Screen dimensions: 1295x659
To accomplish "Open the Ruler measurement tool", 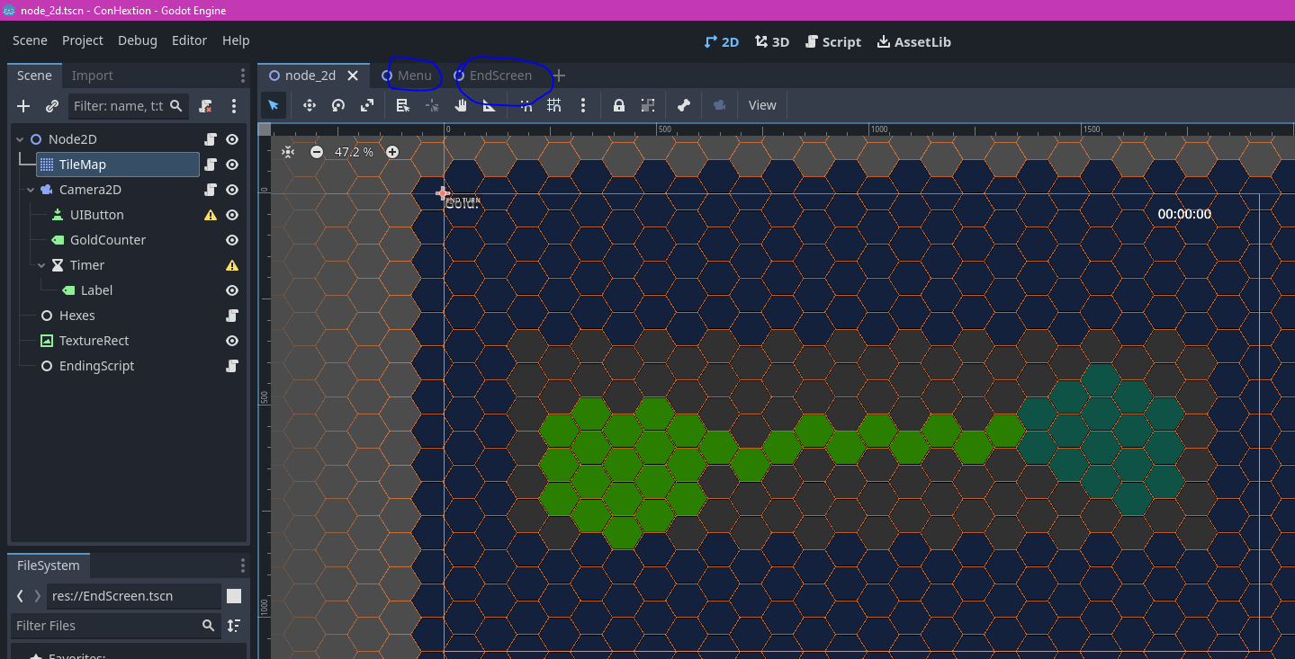I will (x=489, y=105).
